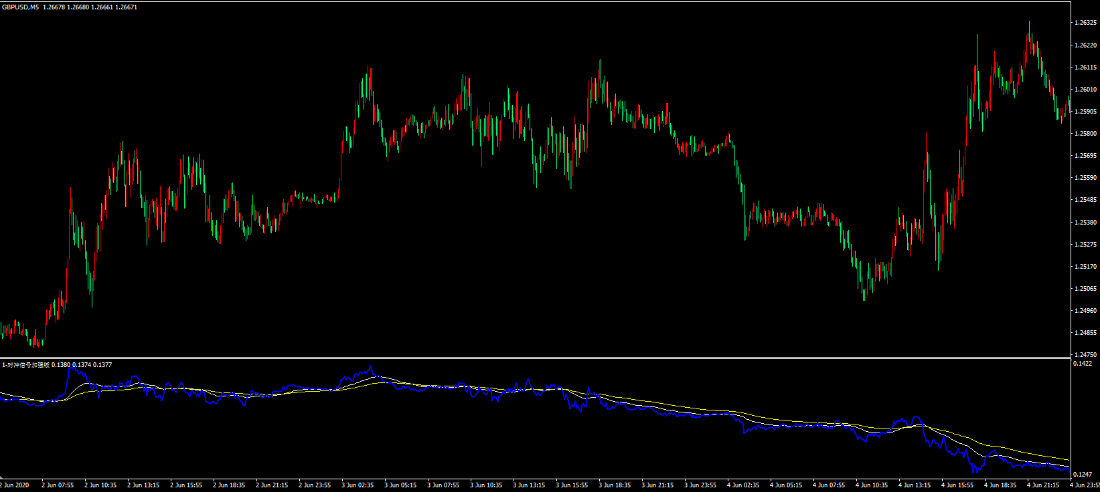Select the 3 Jun 10:35 time marker
The height and width of the screenshot is (492, 1100).
[486, 485]
